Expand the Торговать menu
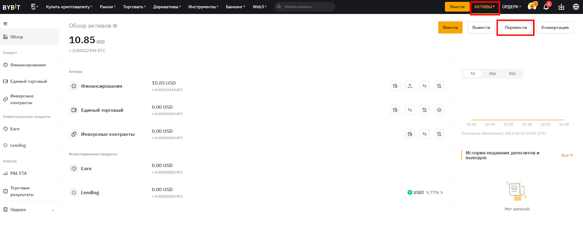 point(134,7)
